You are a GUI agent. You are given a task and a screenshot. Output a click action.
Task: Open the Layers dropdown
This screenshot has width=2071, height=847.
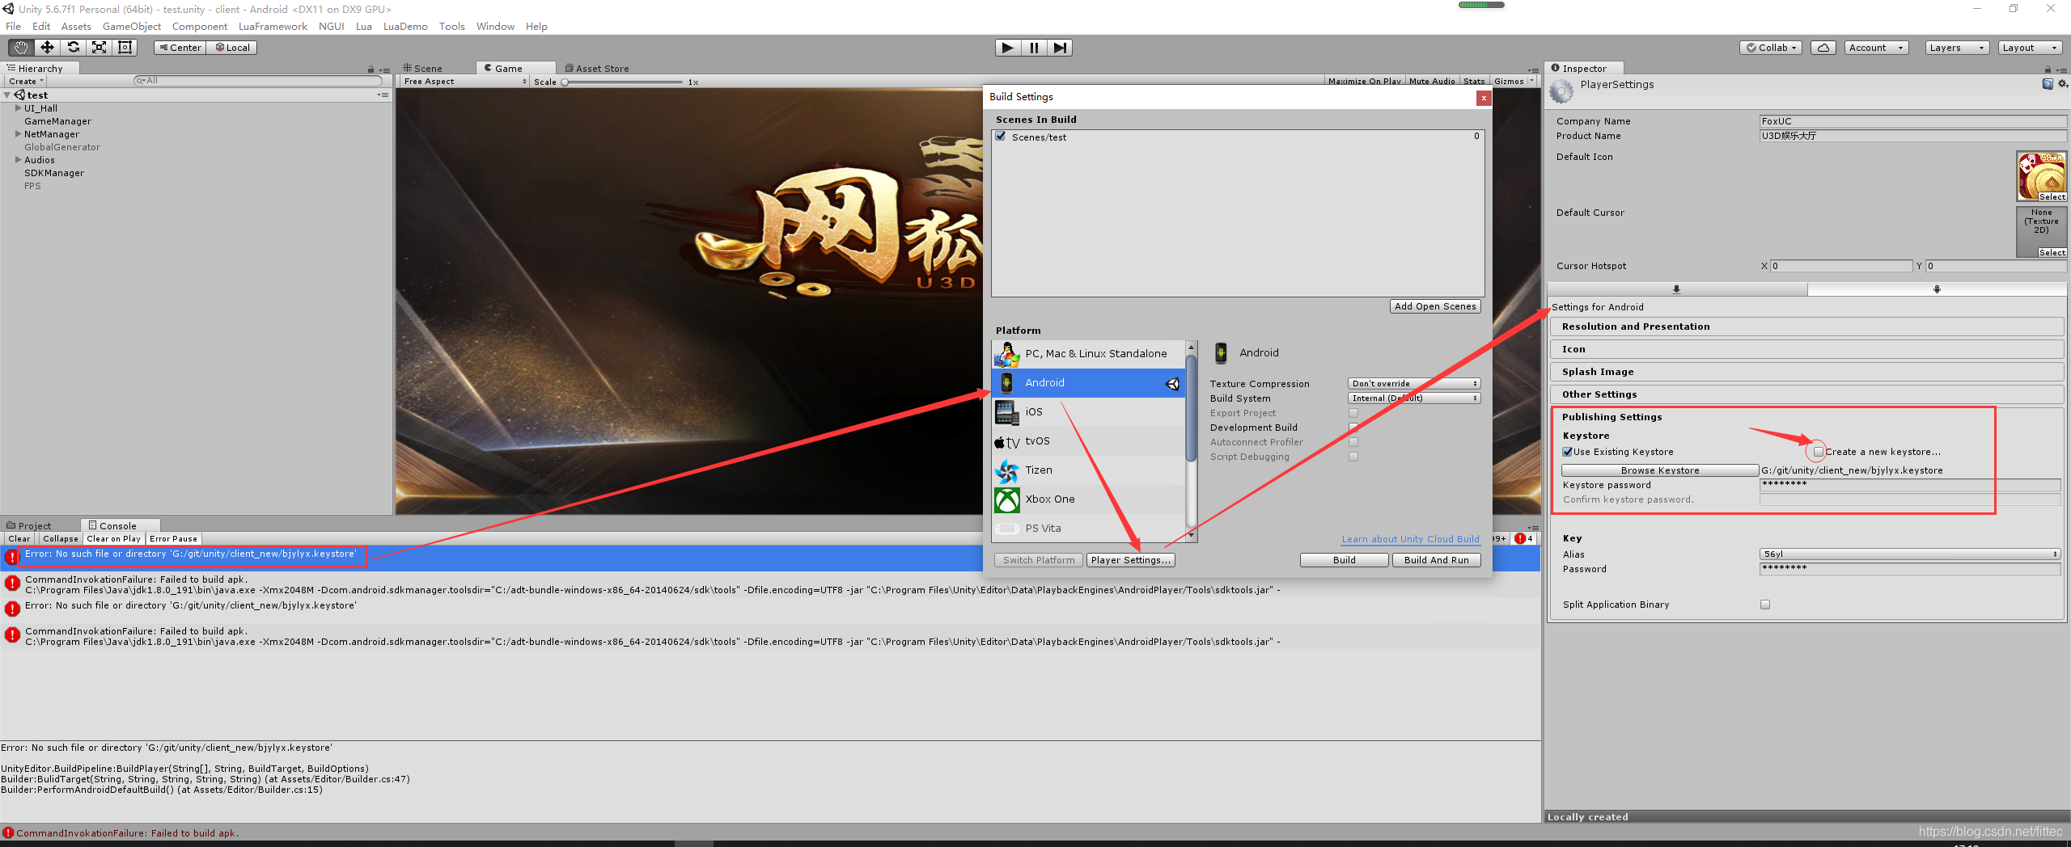[x=1957, y=48]
